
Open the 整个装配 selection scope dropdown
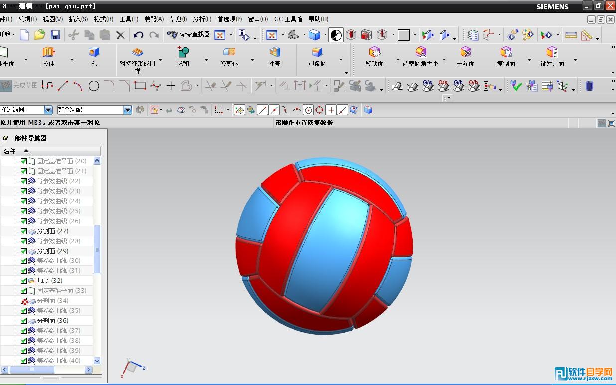128,110
